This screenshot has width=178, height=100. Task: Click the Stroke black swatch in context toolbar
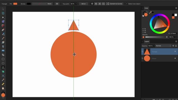click(29, 4)
